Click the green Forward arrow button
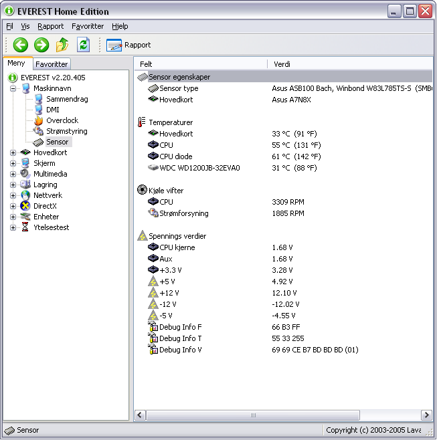Viewport: 437px width, 440px height. click(x=41, y=45)
